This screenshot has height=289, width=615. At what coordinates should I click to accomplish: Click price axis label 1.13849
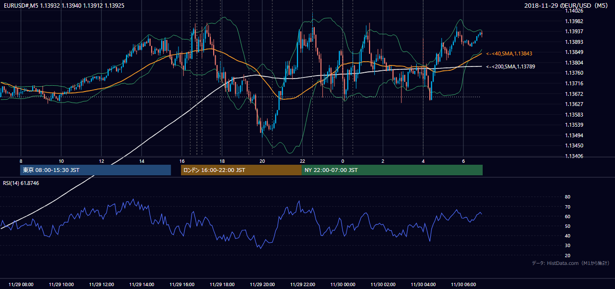click(x=574, y=52)
